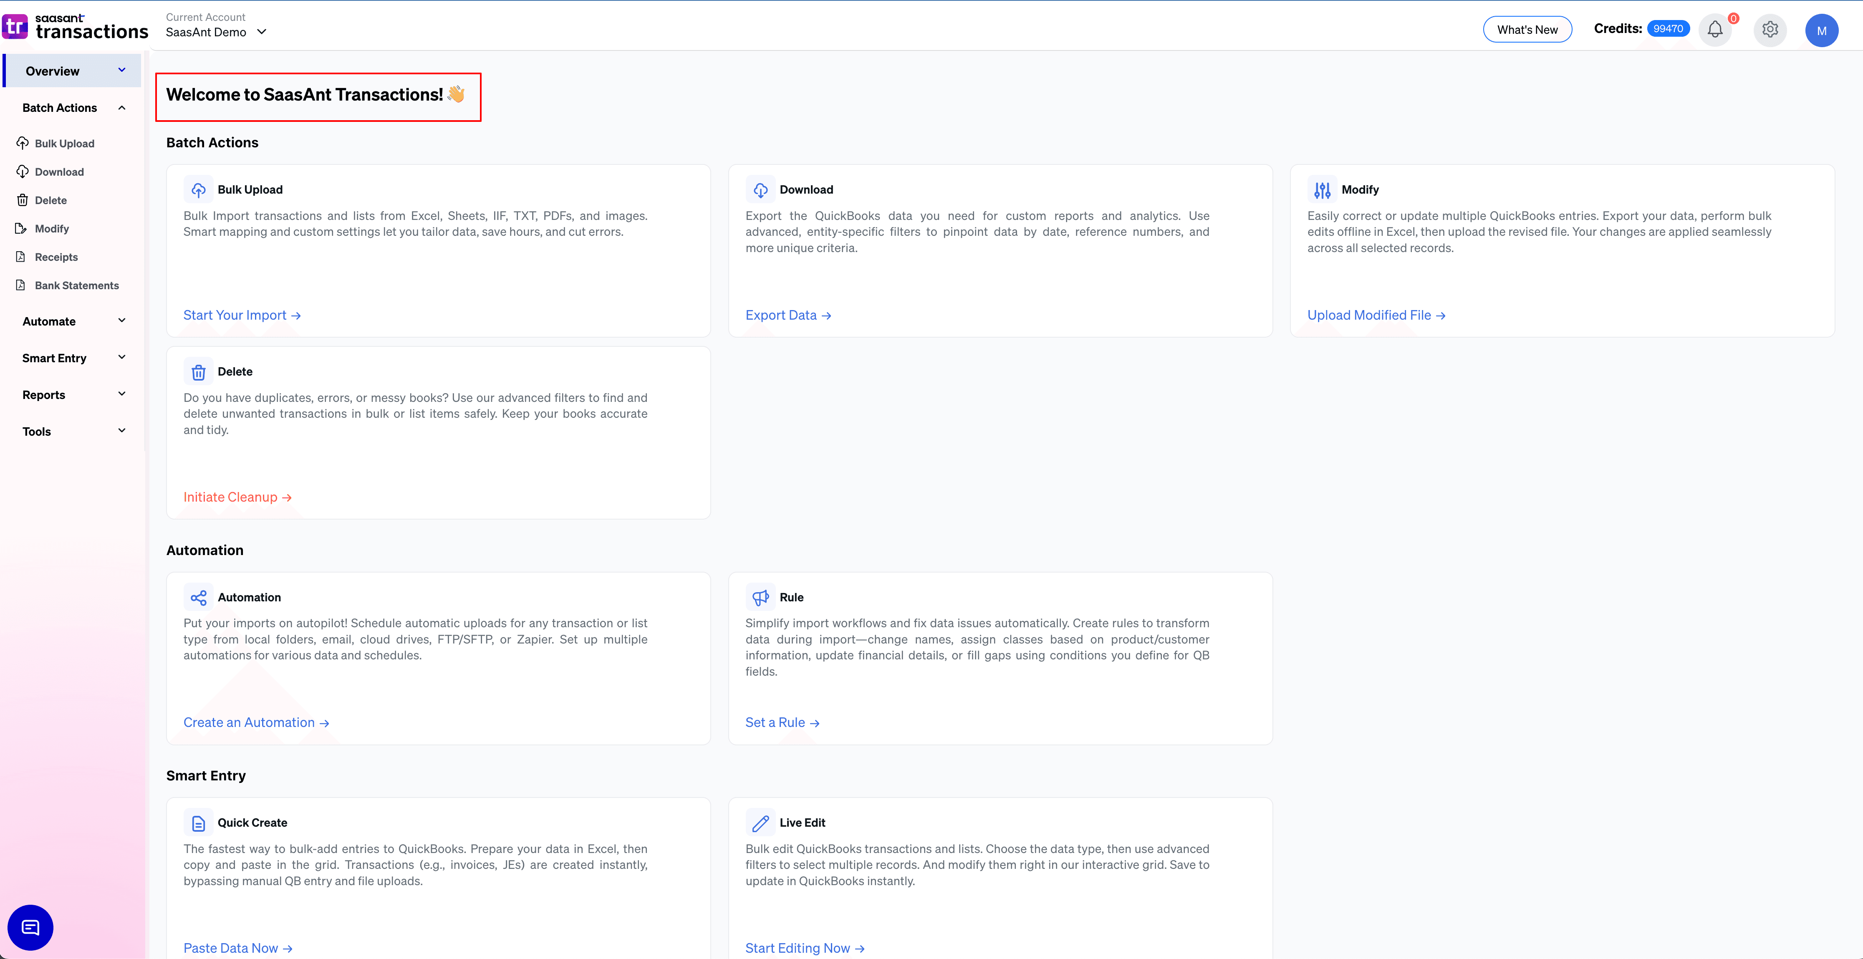The height and width of the screenshot is (959, 1863).
Task: Click the Delete trash icon in card
Action: coord(198,372)
